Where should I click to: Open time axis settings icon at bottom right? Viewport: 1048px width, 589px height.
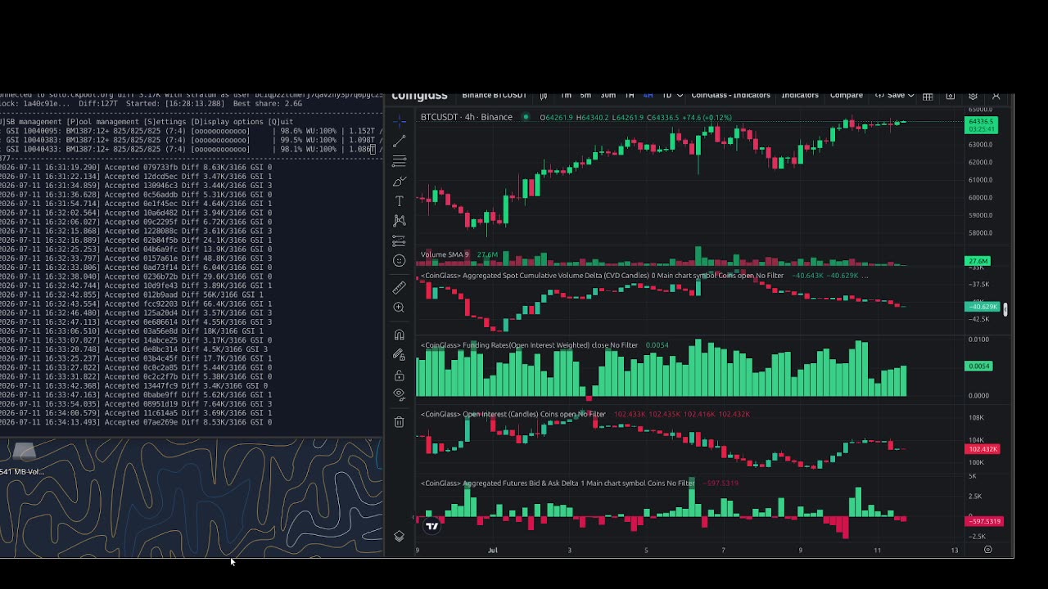pos(987,550)
